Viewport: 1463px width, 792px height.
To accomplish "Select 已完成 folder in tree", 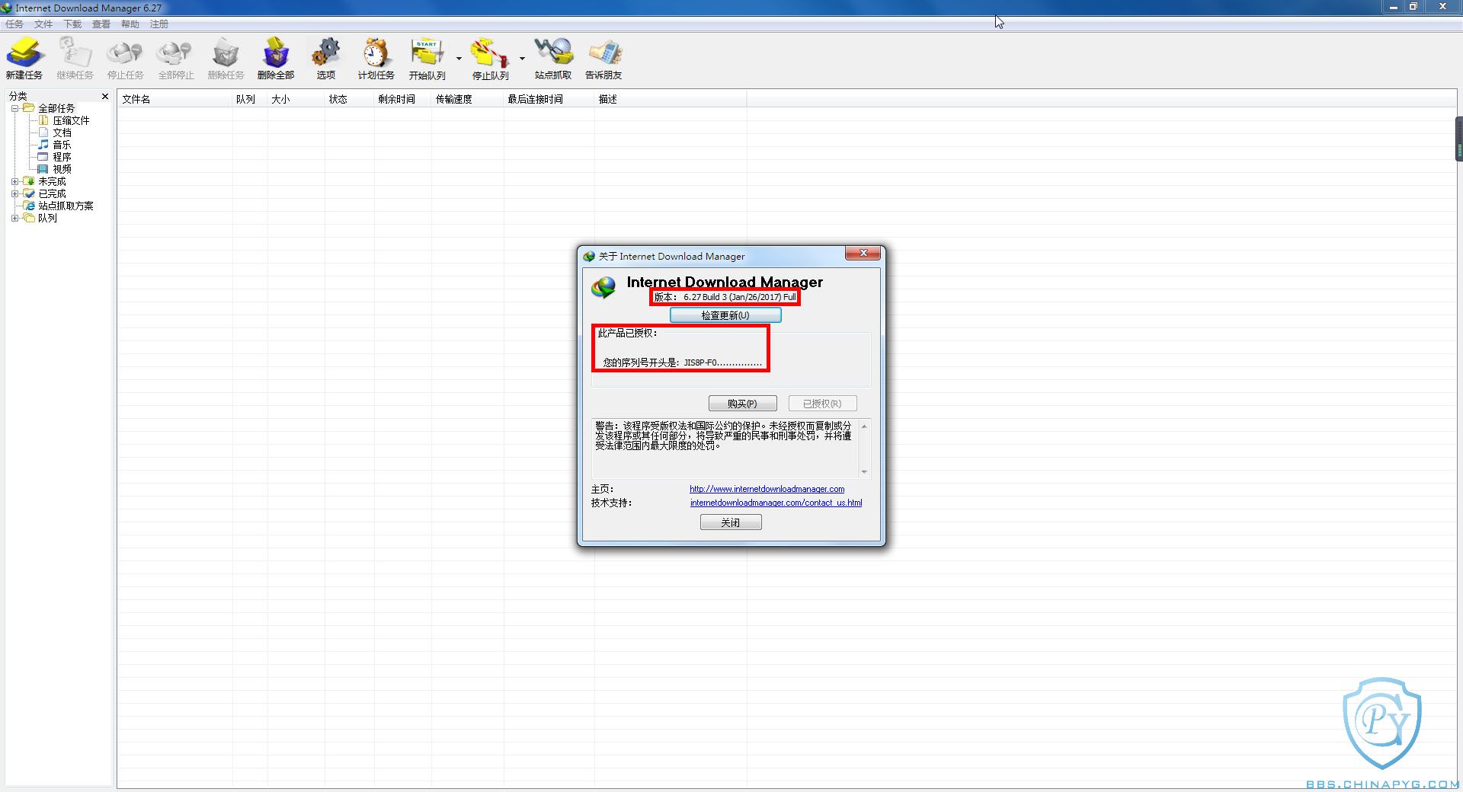I will pyautogui.click(x=52, y=193).
